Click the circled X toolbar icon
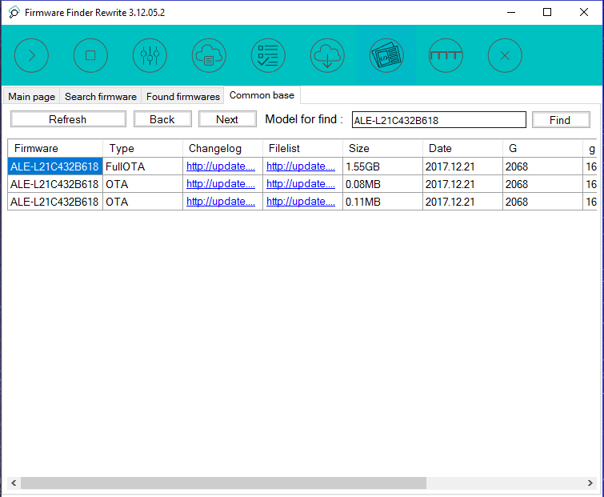Viewport: 604px width, 497px height. (505, 55)
